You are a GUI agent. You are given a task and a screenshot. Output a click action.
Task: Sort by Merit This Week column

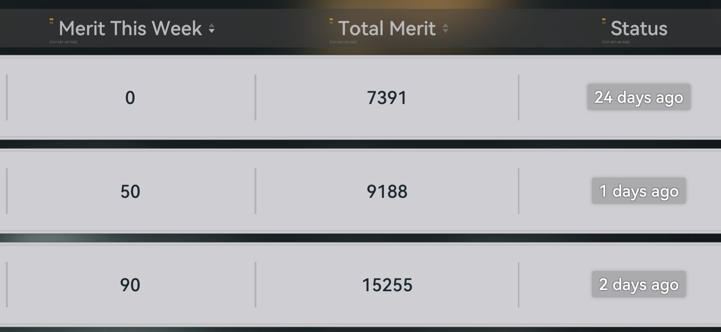[x=212, y=28]
